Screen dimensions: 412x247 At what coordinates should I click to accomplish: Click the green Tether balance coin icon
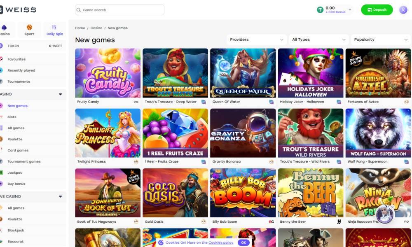pos(320,10)
